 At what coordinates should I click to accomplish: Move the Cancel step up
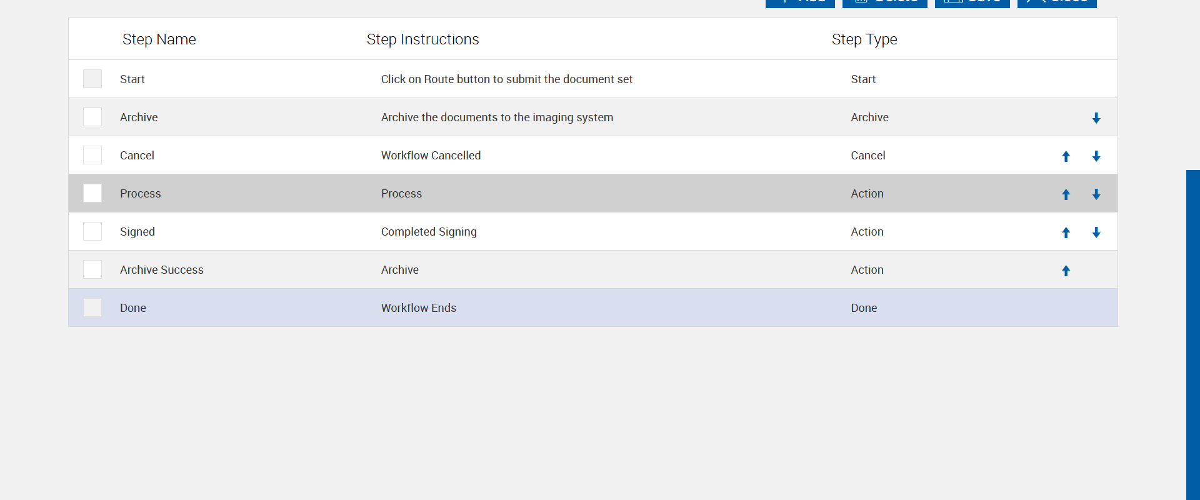tap(1066, 156)
